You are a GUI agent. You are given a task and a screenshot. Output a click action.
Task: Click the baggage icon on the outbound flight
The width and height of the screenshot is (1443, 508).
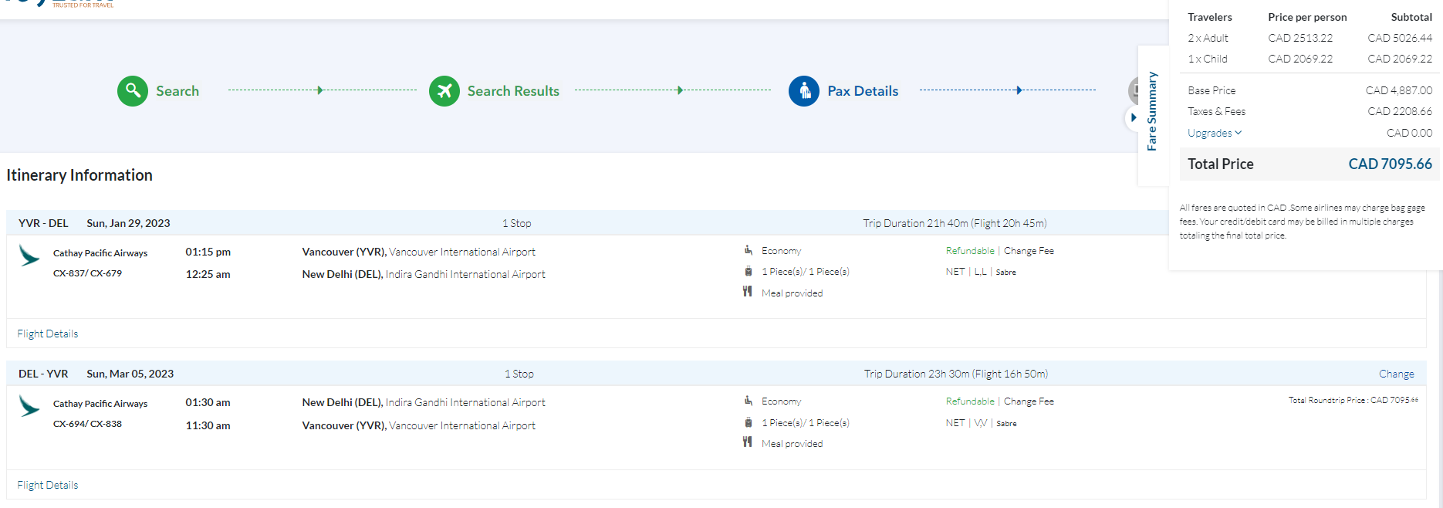coord(748,271)
